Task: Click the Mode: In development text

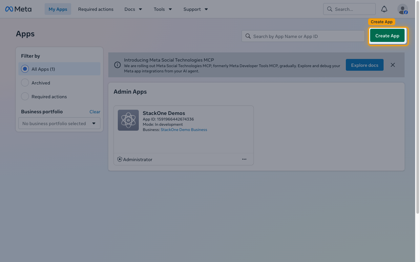Action: [163, 124]
